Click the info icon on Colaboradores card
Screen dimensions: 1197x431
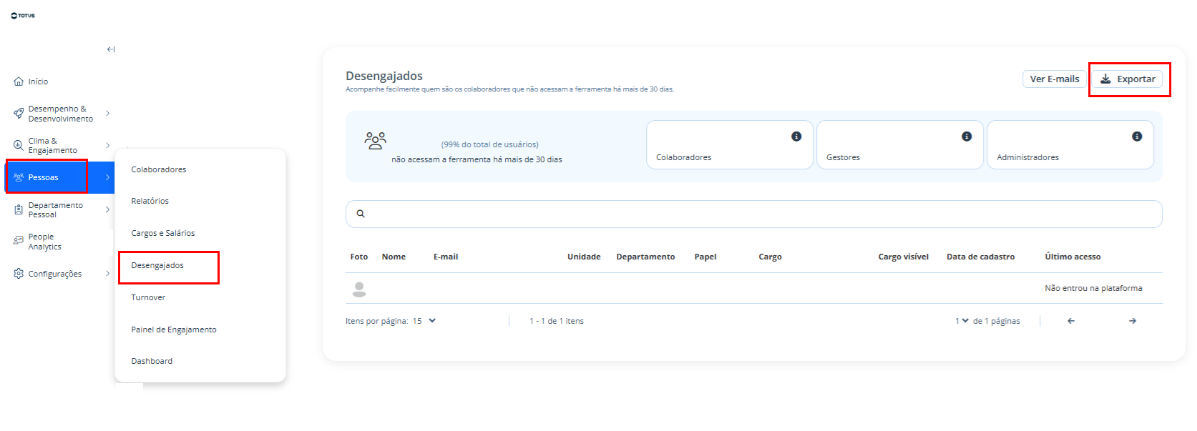point(796,137)
